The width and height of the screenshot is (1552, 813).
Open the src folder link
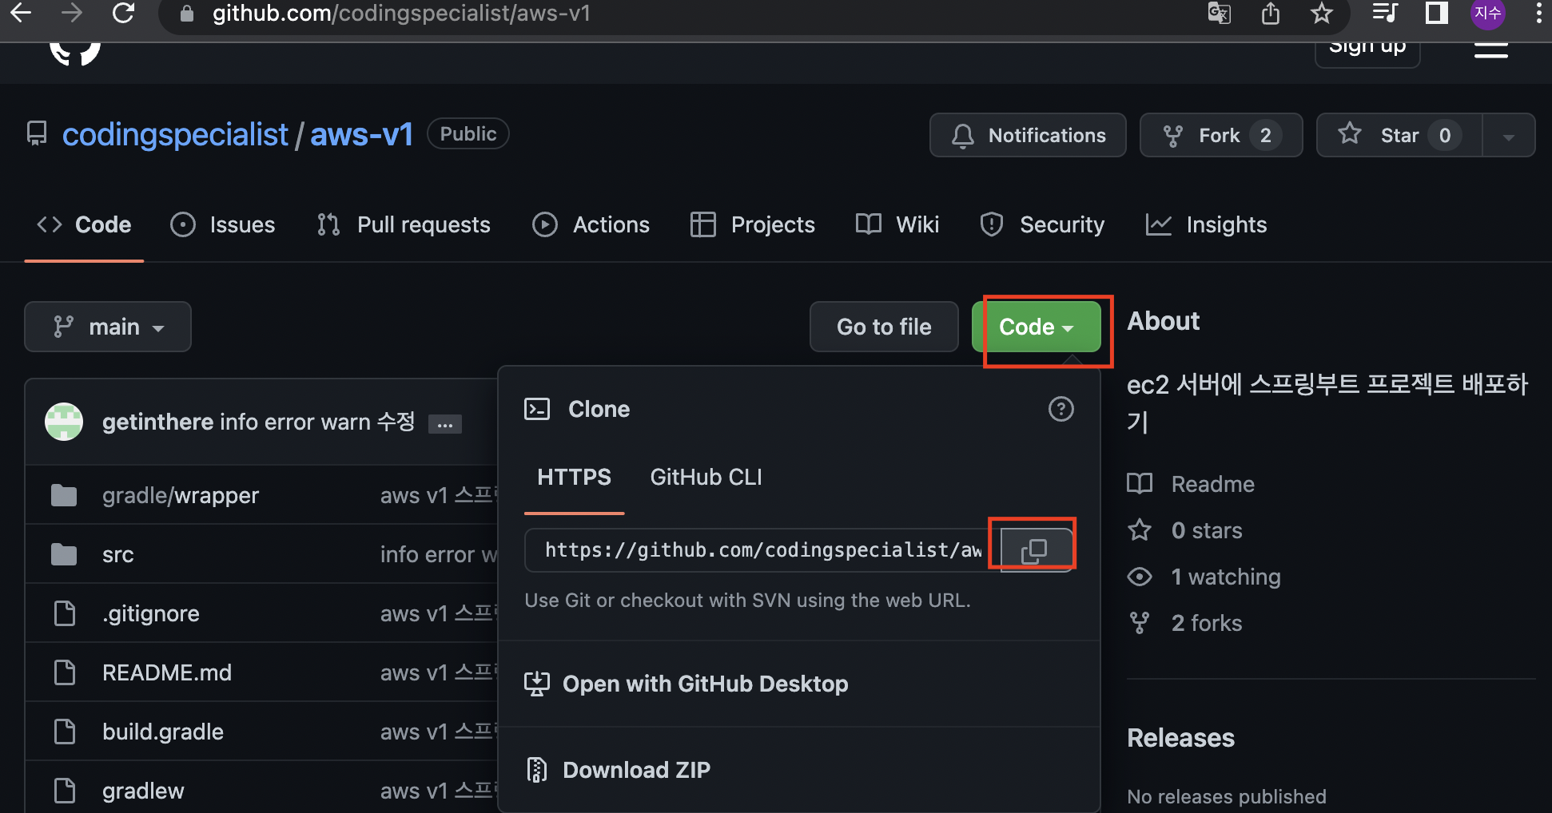point(117,555)
